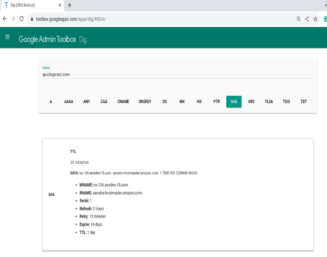Click the Google Admin Toolbox title

[x=47, y=39]
